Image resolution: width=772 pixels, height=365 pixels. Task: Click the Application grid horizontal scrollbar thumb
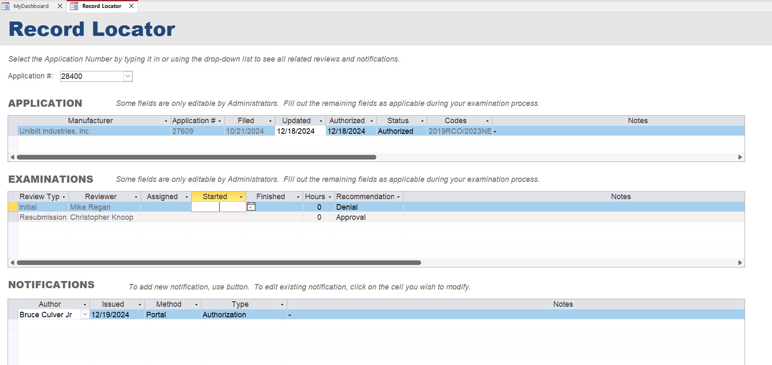point(196,157)
